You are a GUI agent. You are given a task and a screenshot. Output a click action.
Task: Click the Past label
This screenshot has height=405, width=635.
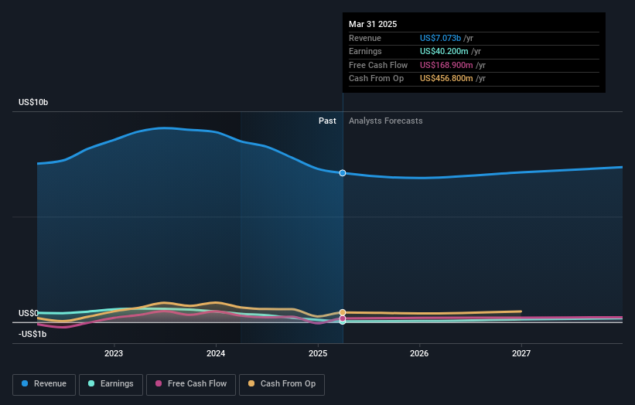tap(327, 121)
